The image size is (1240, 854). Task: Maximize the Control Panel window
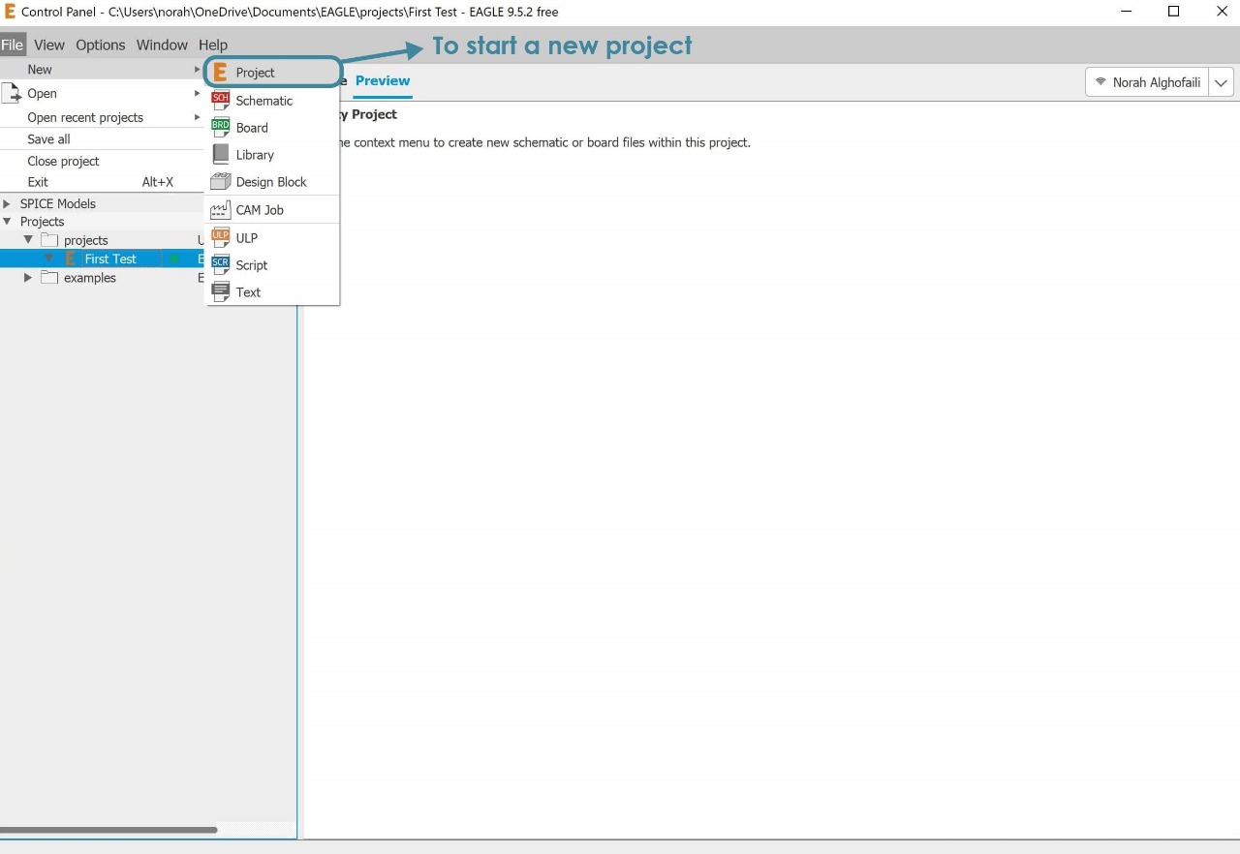point(1173,12)
